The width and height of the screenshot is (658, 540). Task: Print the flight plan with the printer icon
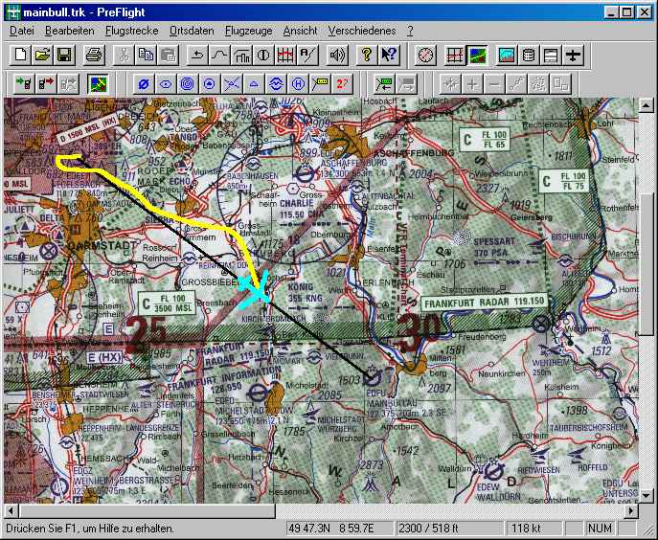pyautogui.click(x=94, y=55)
